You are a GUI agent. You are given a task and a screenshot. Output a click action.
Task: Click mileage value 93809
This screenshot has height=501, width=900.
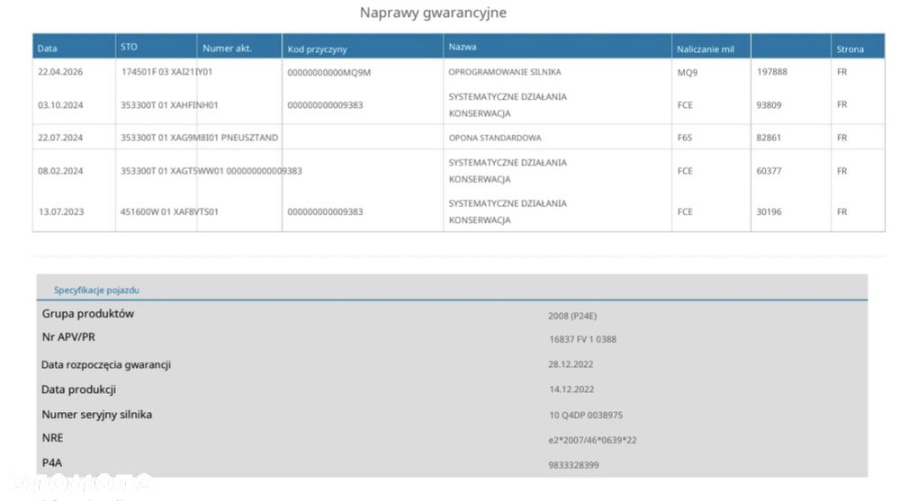click(x=769, y=105)
